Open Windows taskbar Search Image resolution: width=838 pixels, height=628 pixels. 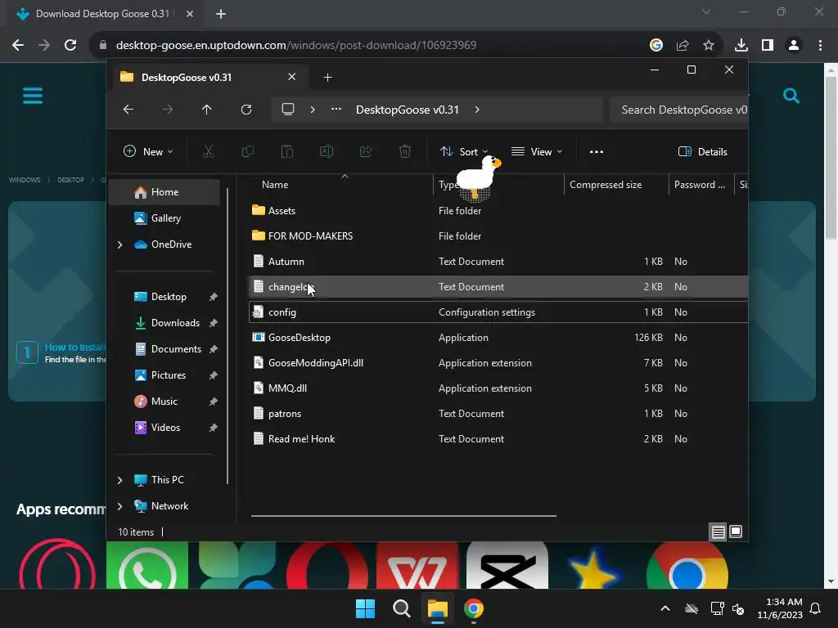[x=401, y=608]
